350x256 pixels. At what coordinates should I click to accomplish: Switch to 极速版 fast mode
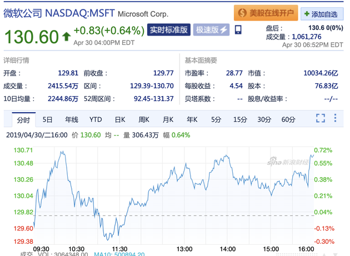click(x=211, y=29)
